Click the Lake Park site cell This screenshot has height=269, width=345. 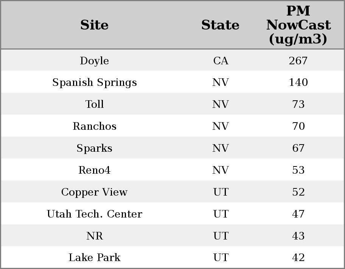click(x=94, y=258)
